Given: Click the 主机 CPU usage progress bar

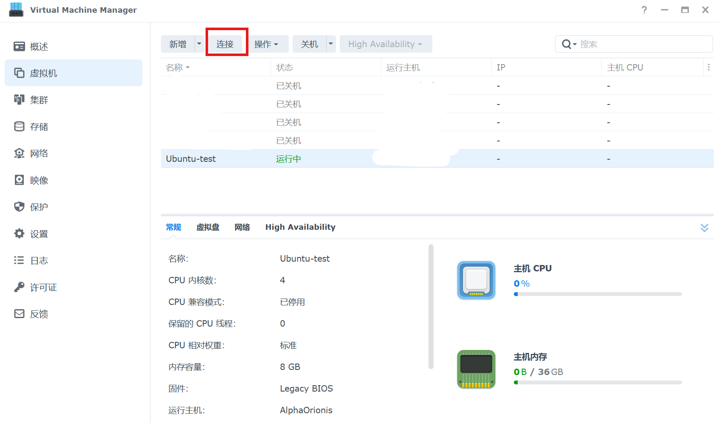Looking at the screenshot, I should click(597, 294).
